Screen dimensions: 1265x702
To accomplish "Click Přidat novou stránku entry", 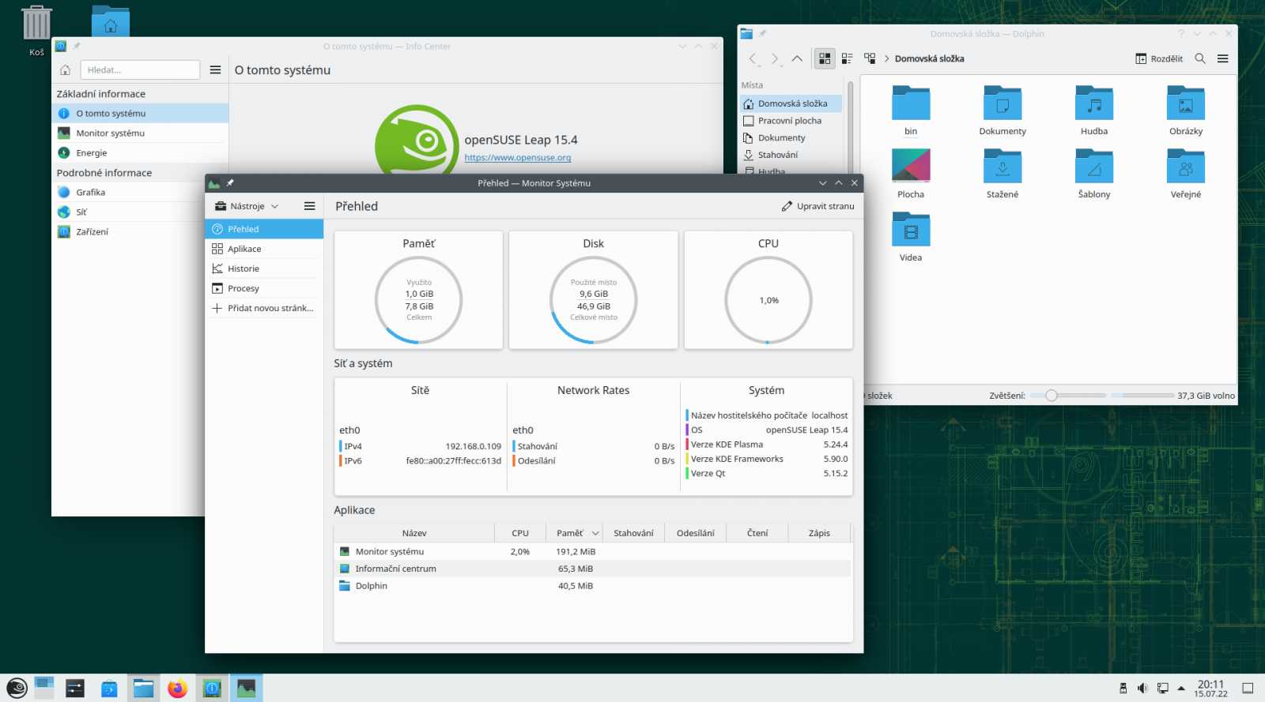I will click(264, 308).
